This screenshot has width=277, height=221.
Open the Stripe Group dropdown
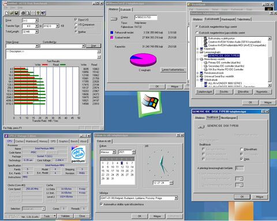pyautogui.click(x=37, y=46)
